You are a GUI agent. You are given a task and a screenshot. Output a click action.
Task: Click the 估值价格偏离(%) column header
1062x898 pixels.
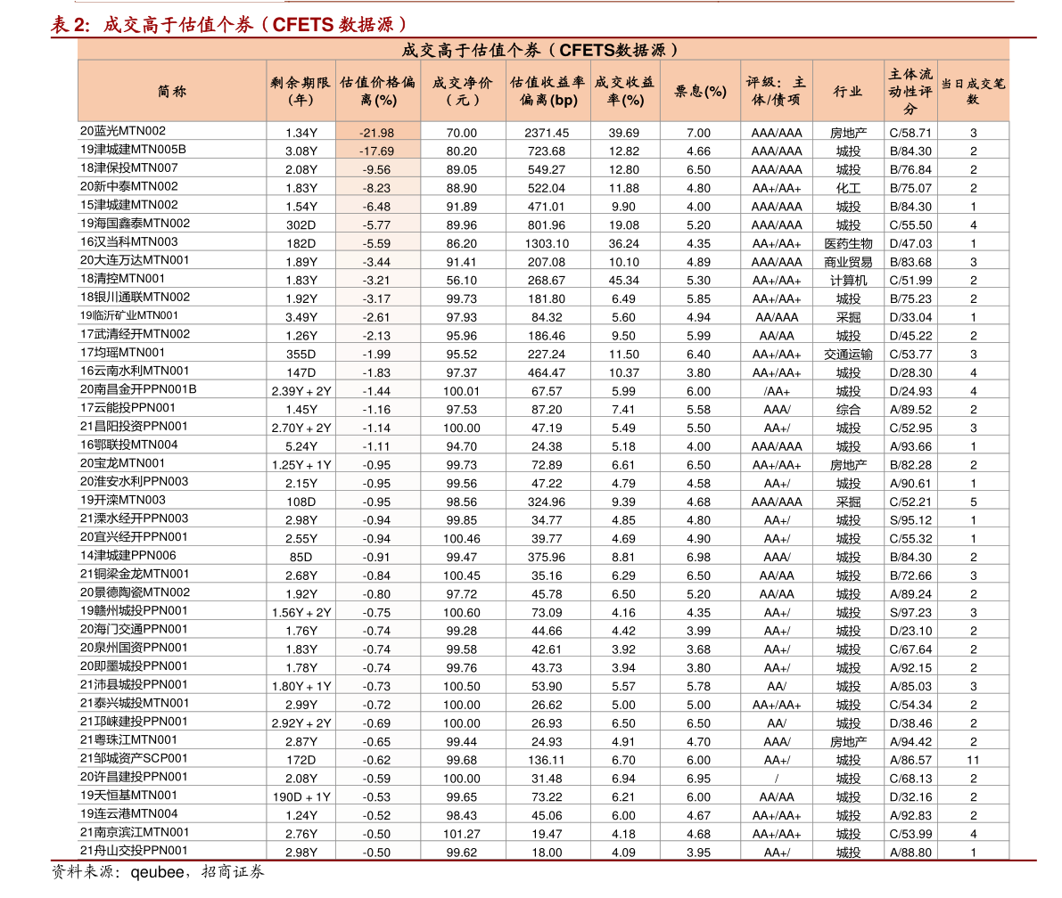378,92
